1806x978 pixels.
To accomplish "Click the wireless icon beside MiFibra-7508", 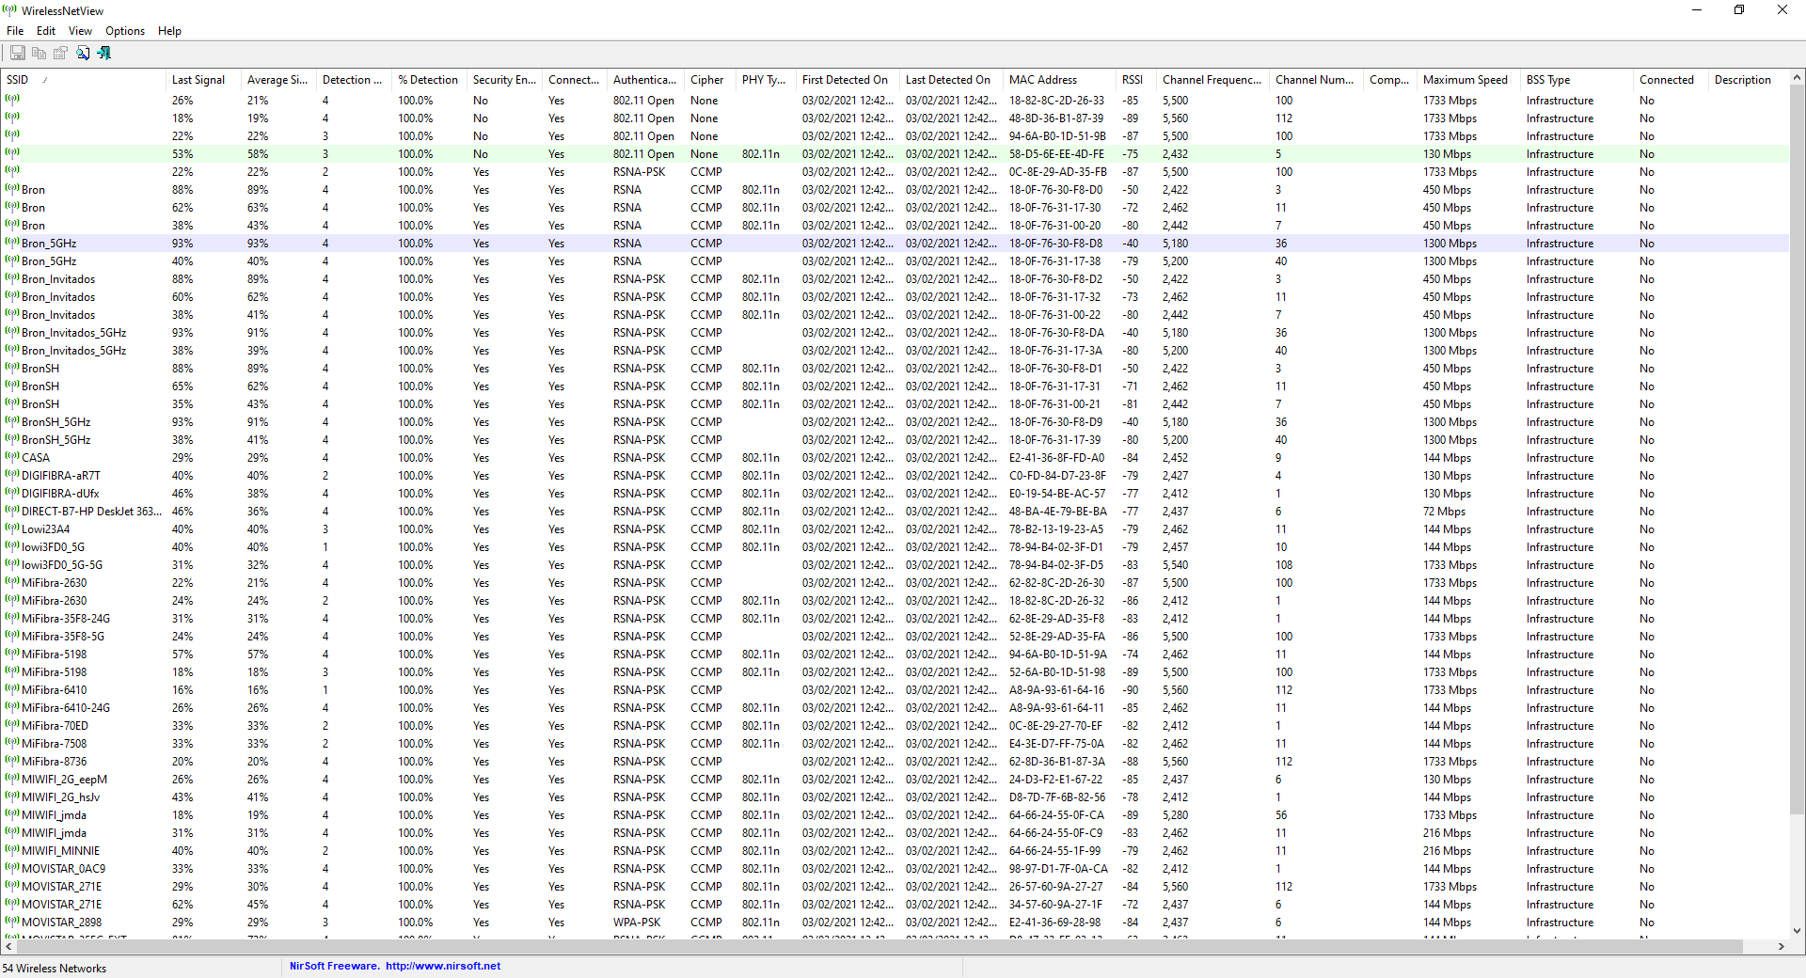I will click(12, 744).
